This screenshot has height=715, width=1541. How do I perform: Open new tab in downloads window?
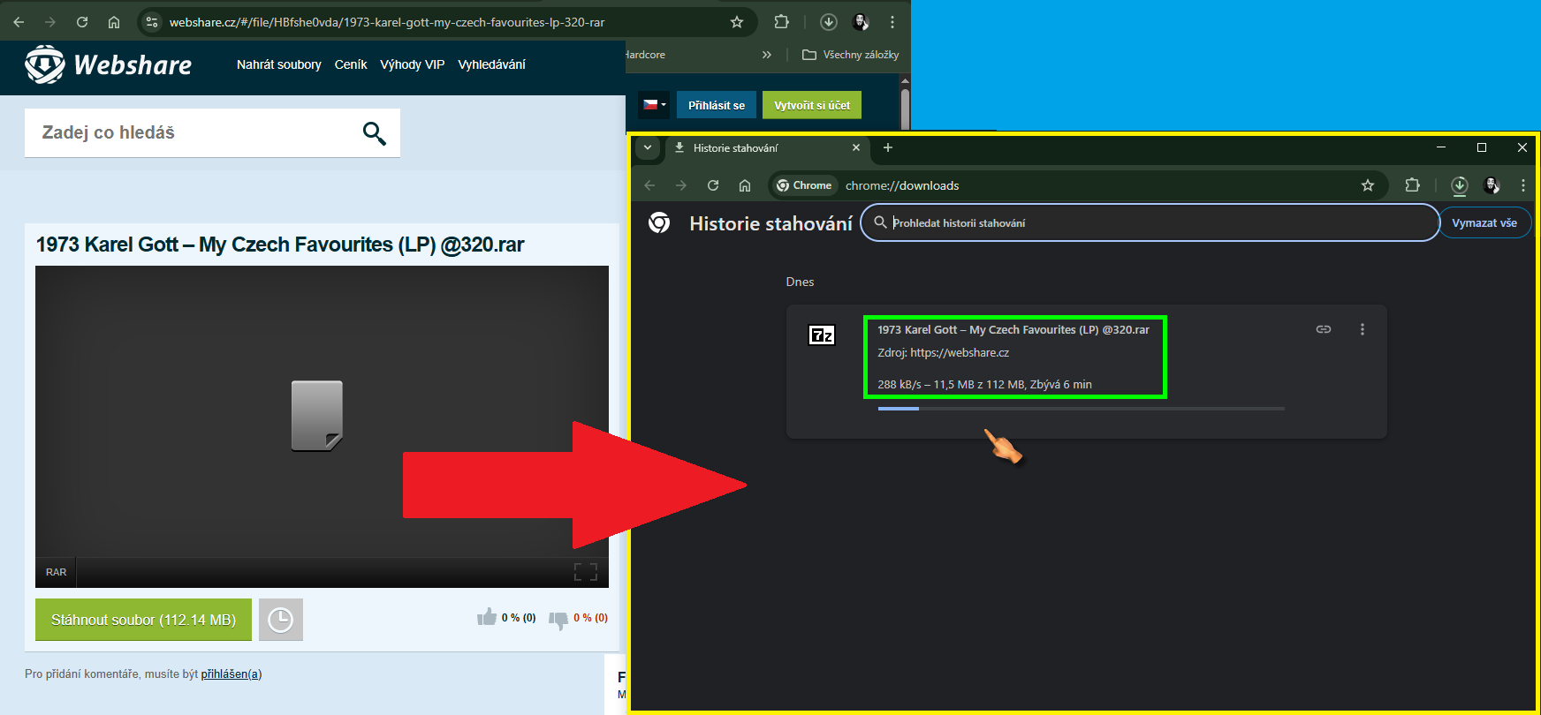(x=888, y=147)
